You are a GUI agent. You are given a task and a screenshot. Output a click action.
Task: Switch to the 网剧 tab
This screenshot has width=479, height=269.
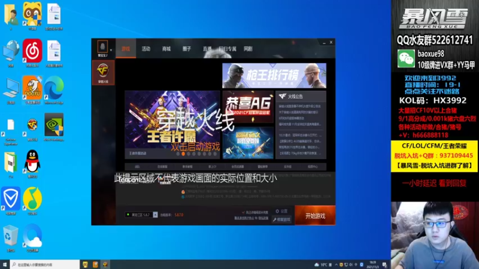click(x=248, y=49)
